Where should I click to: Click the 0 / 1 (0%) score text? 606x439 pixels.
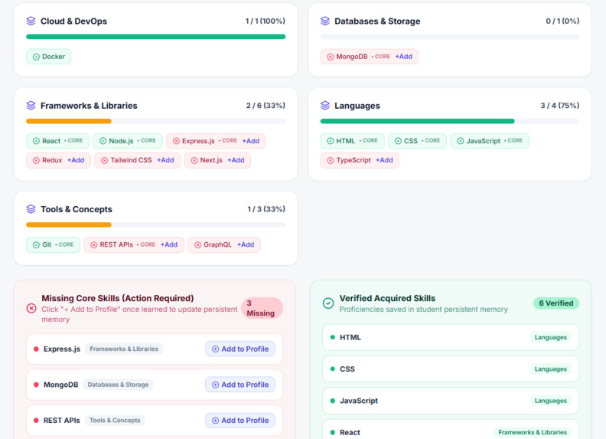pos(562,21)
